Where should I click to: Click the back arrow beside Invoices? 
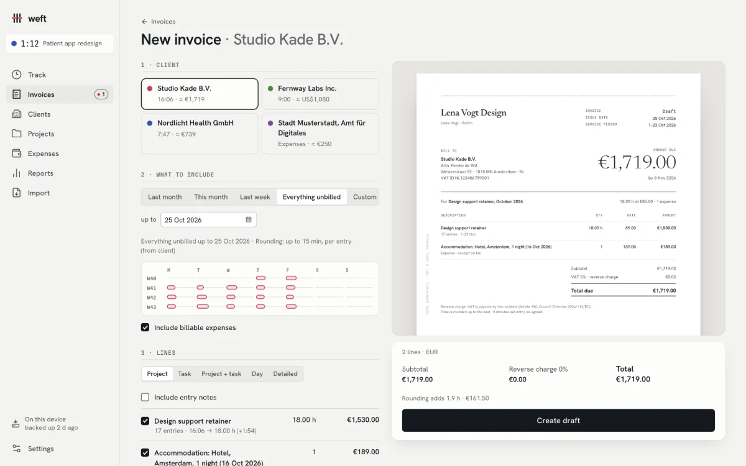(x=144, y=22)
